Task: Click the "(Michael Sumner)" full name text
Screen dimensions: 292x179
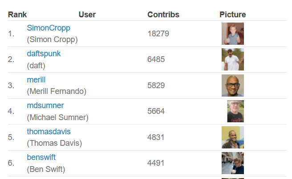Action: point(57,117)
